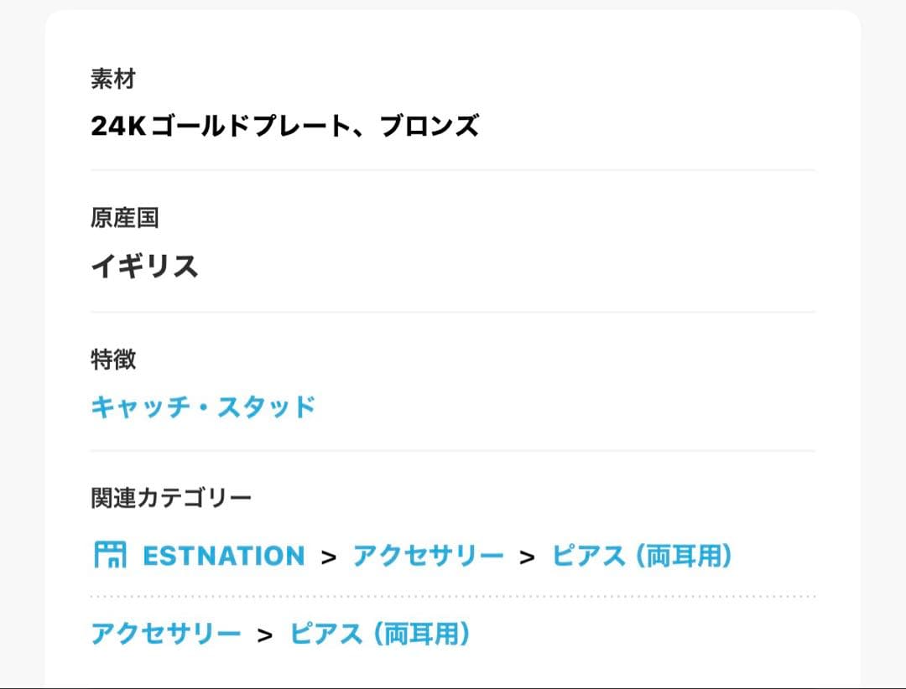The width and height of the screenshot is (906, 689).
Task: Open アクセサリー in the ESTNATION breadcrumb
Action: pos(428,556)
